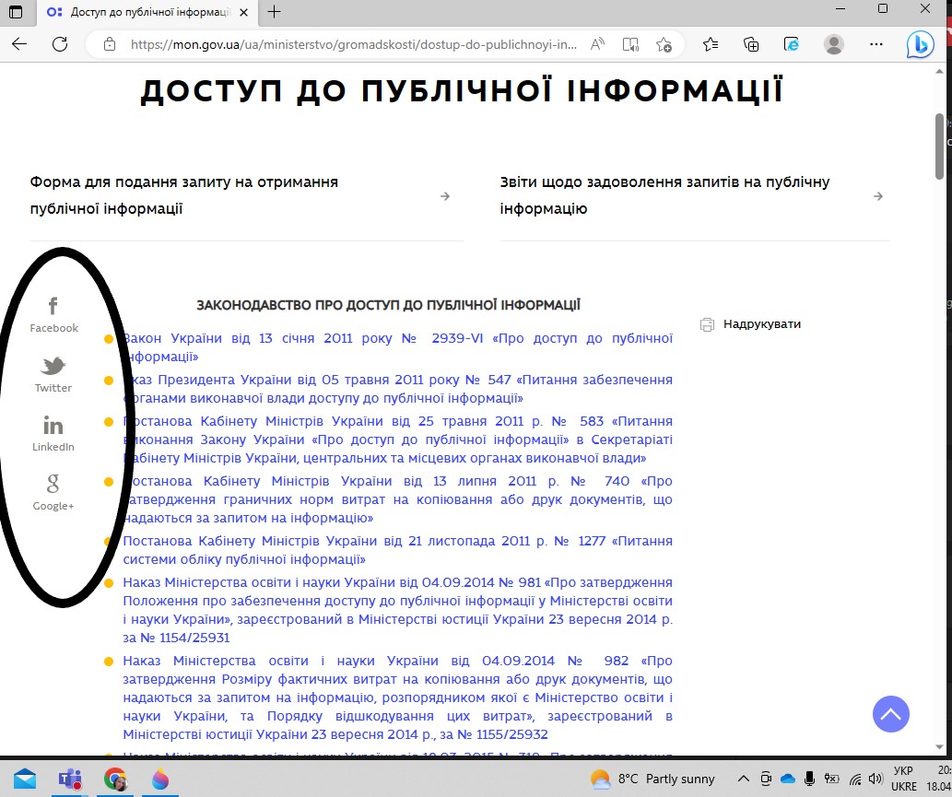Open browser Collections icon
952x797 pixels.
tap(751, 44)
